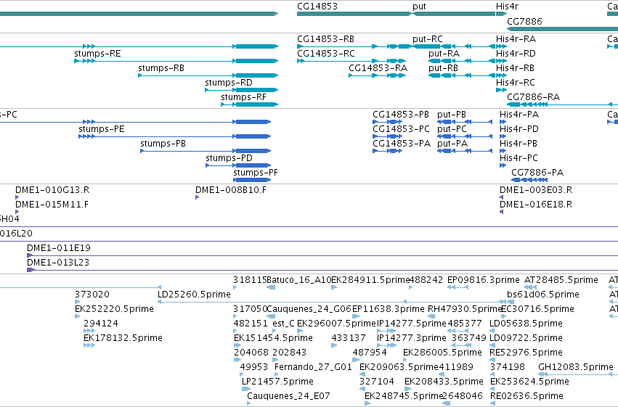The width and height of the screenshot is (618, 407).
Task: Select clone end DME1-003E03.R
Action: [501, 197]
